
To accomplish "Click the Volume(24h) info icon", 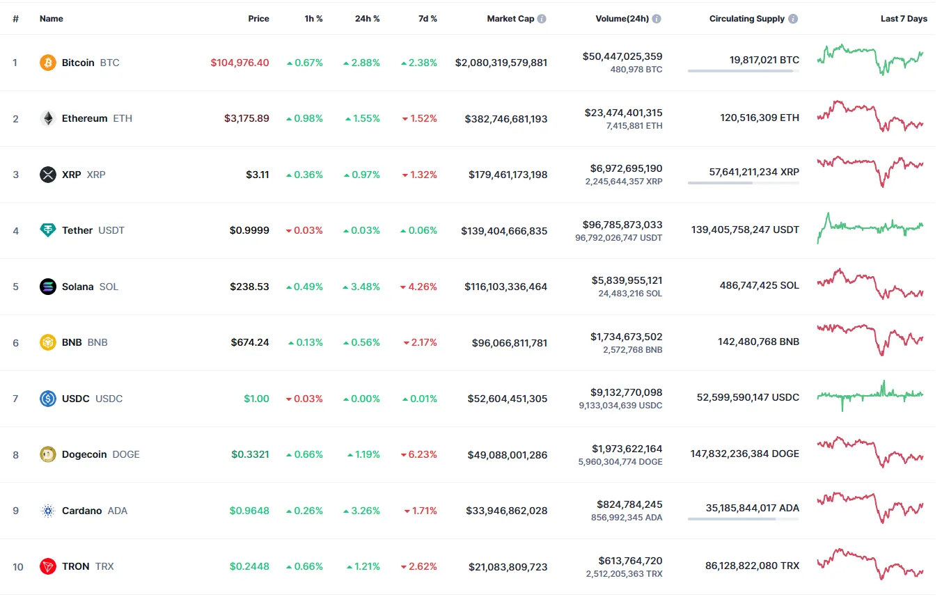I will click(657, 19).
